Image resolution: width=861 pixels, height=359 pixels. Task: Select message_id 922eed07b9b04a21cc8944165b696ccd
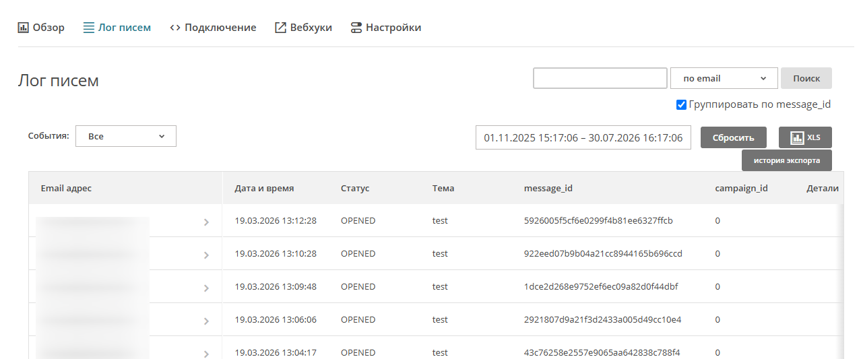(603, 253)
